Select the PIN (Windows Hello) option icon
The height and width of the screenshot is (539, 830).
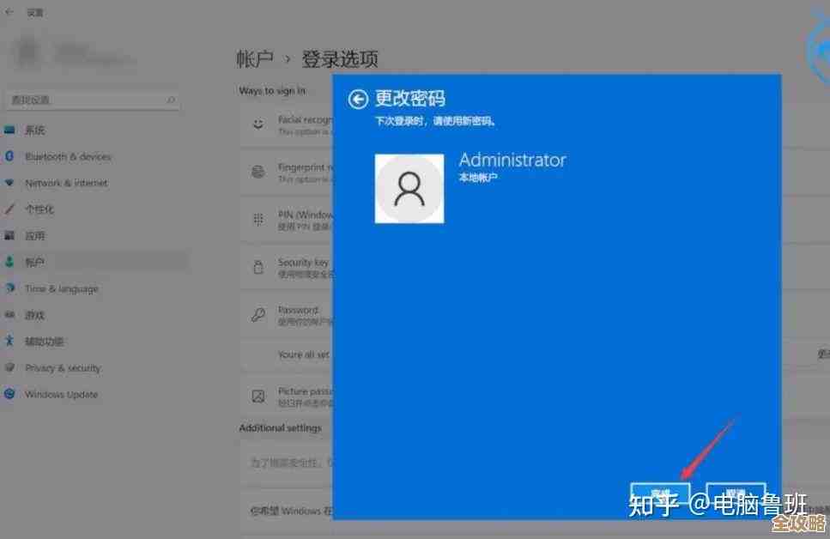pos(257,220)
